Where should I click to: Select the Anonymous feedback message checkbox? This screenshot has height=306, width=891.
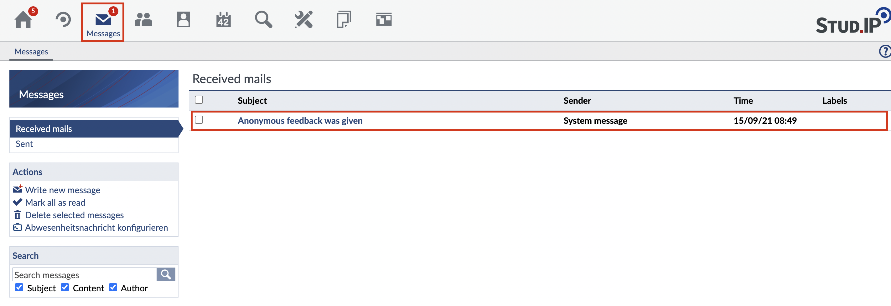pos(199,120)
